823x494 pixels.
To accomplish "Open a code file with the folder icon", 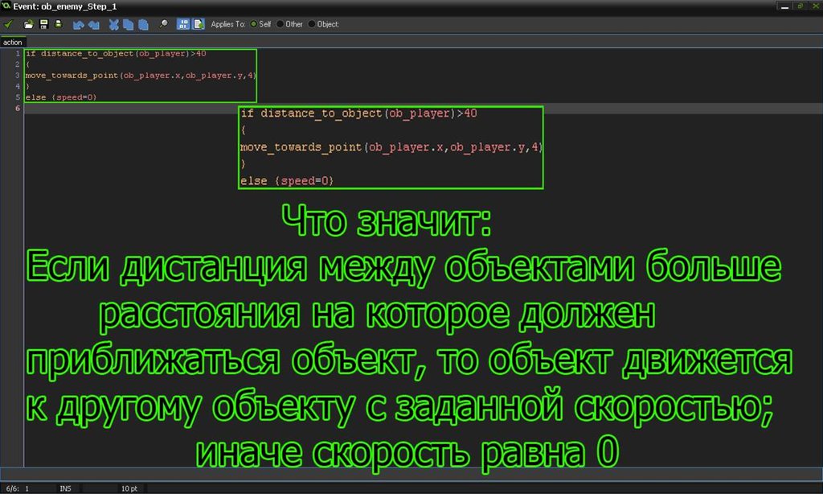I will point(29,24).
